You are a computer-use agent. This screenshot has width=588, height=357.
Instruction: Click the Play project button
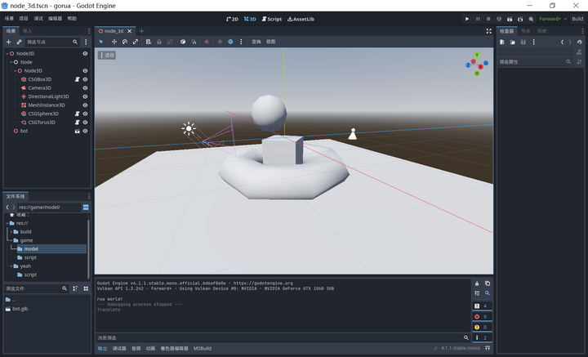coord(467,18)
